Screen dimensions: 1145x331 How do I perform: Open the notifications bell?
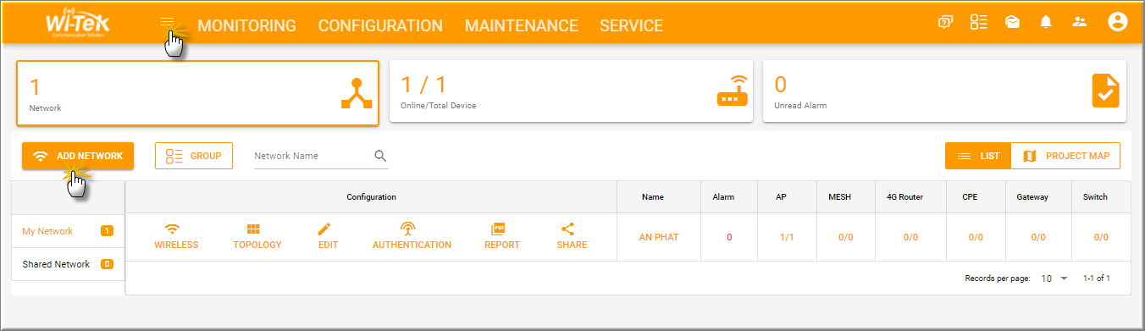[1046, 23]
